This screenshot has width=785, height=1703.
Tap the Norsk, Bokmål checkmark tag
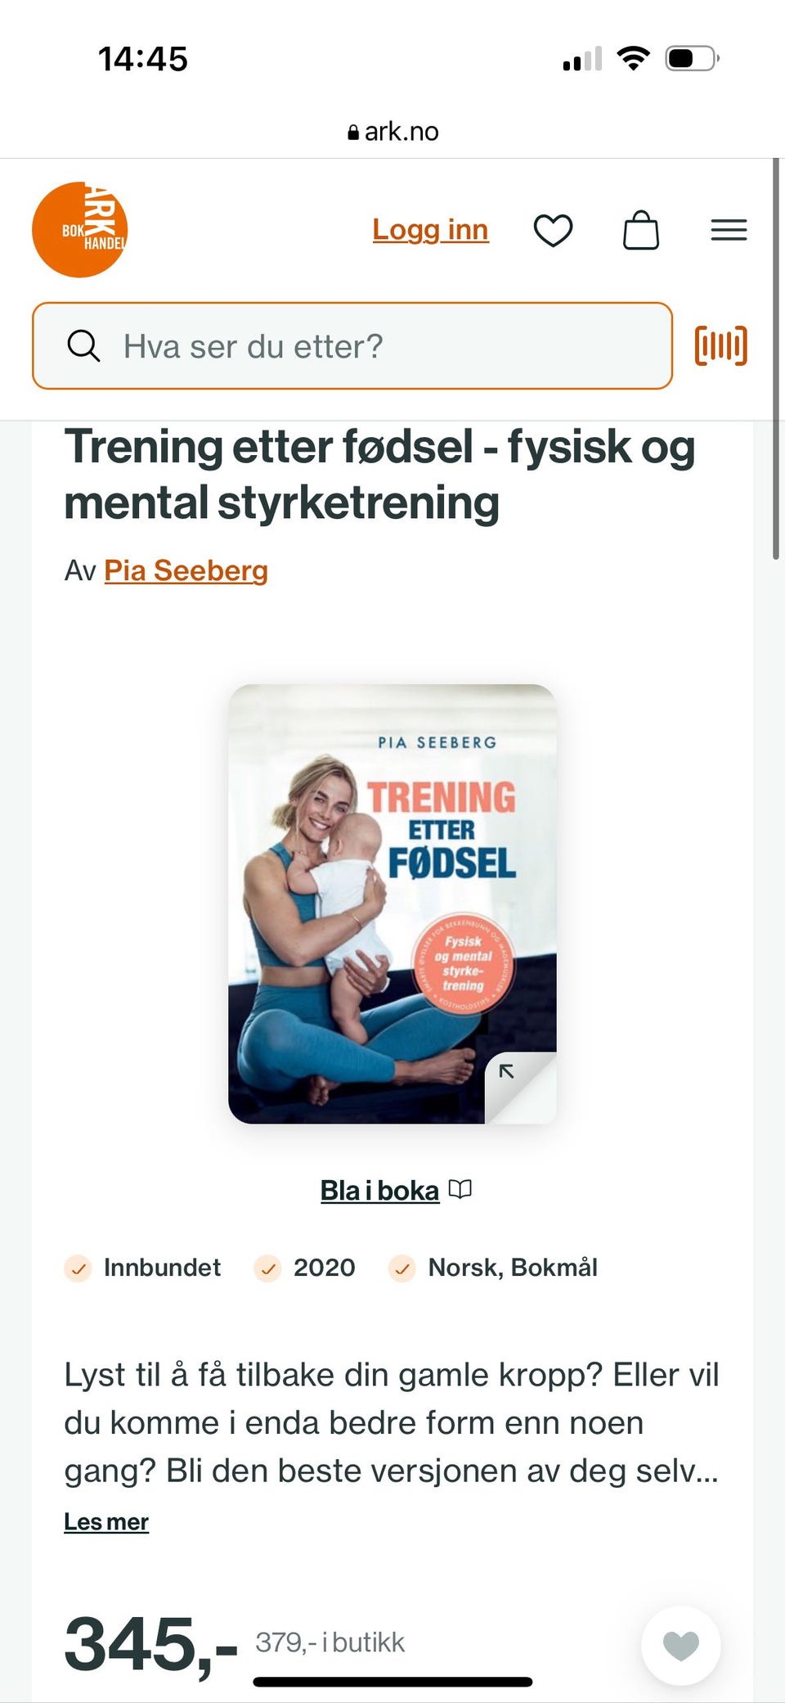coord(493,1268)
